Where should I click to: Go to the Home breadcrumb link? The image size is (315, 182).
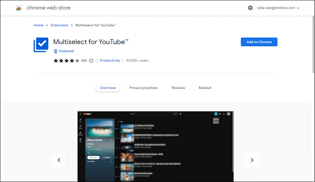pos(38,25)
